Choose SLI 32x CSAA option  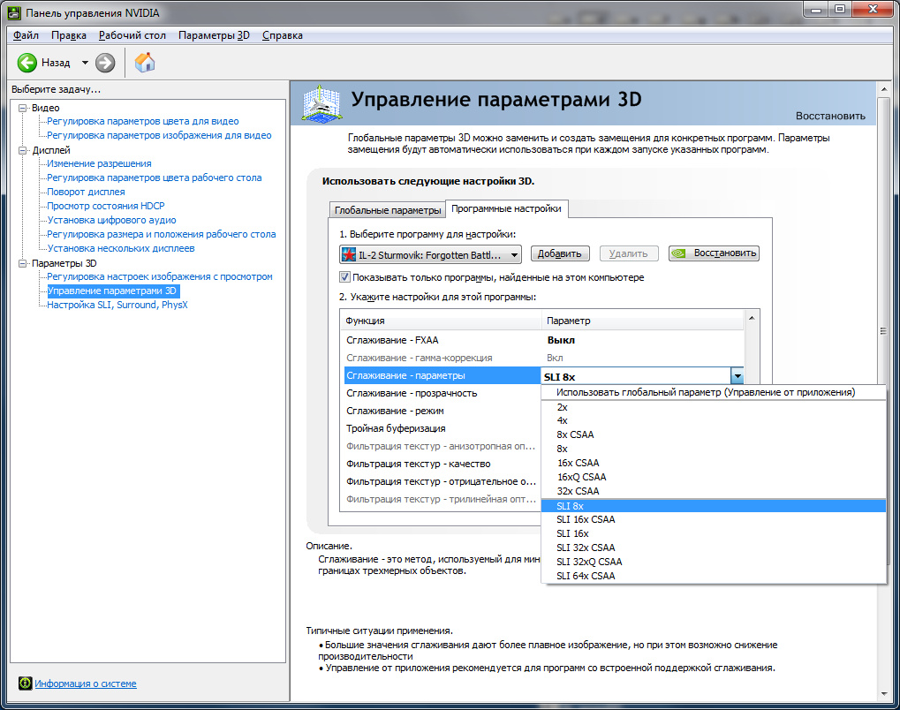point(714,548)
